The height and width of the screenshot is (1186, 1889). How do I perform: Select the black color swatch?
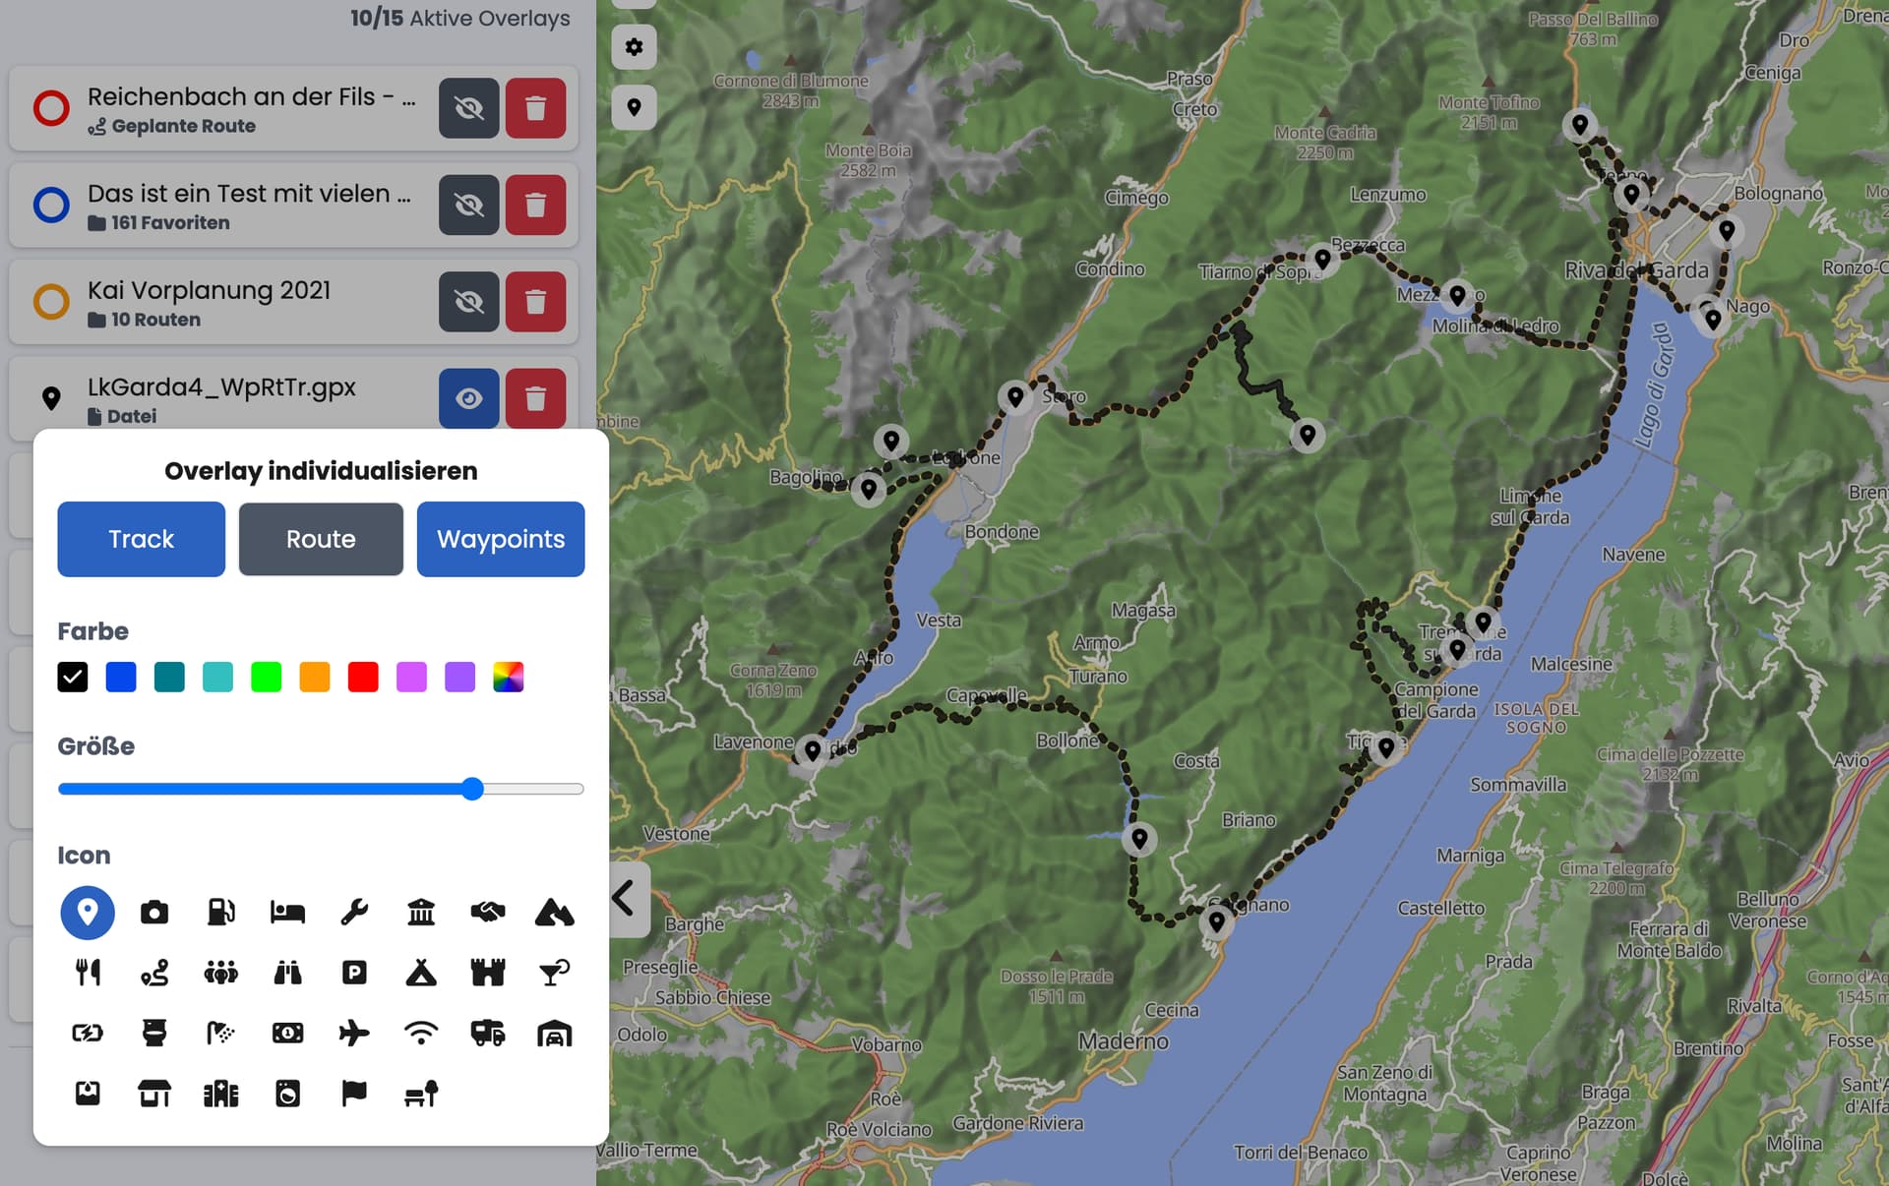click(x=73, y=677)
